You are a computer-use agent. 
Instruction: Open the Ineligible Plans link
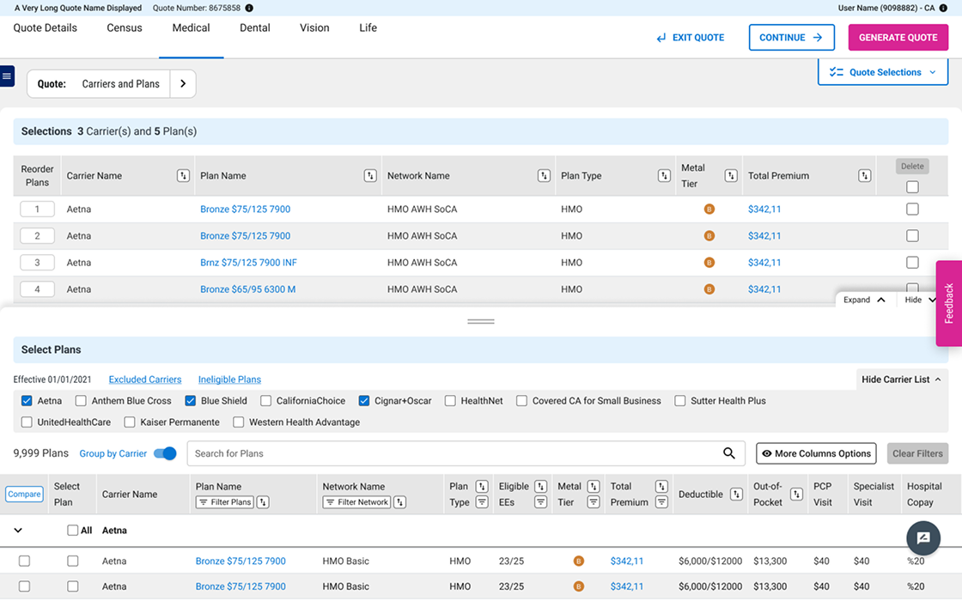(229, 379)
